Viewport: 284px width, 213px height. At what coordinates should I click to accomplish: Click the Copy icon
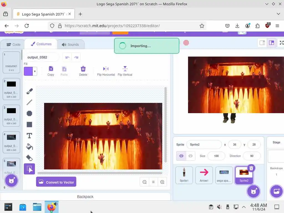[51, 71]
